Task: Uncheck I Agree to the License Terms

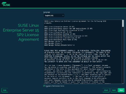Action: (44, 86)
